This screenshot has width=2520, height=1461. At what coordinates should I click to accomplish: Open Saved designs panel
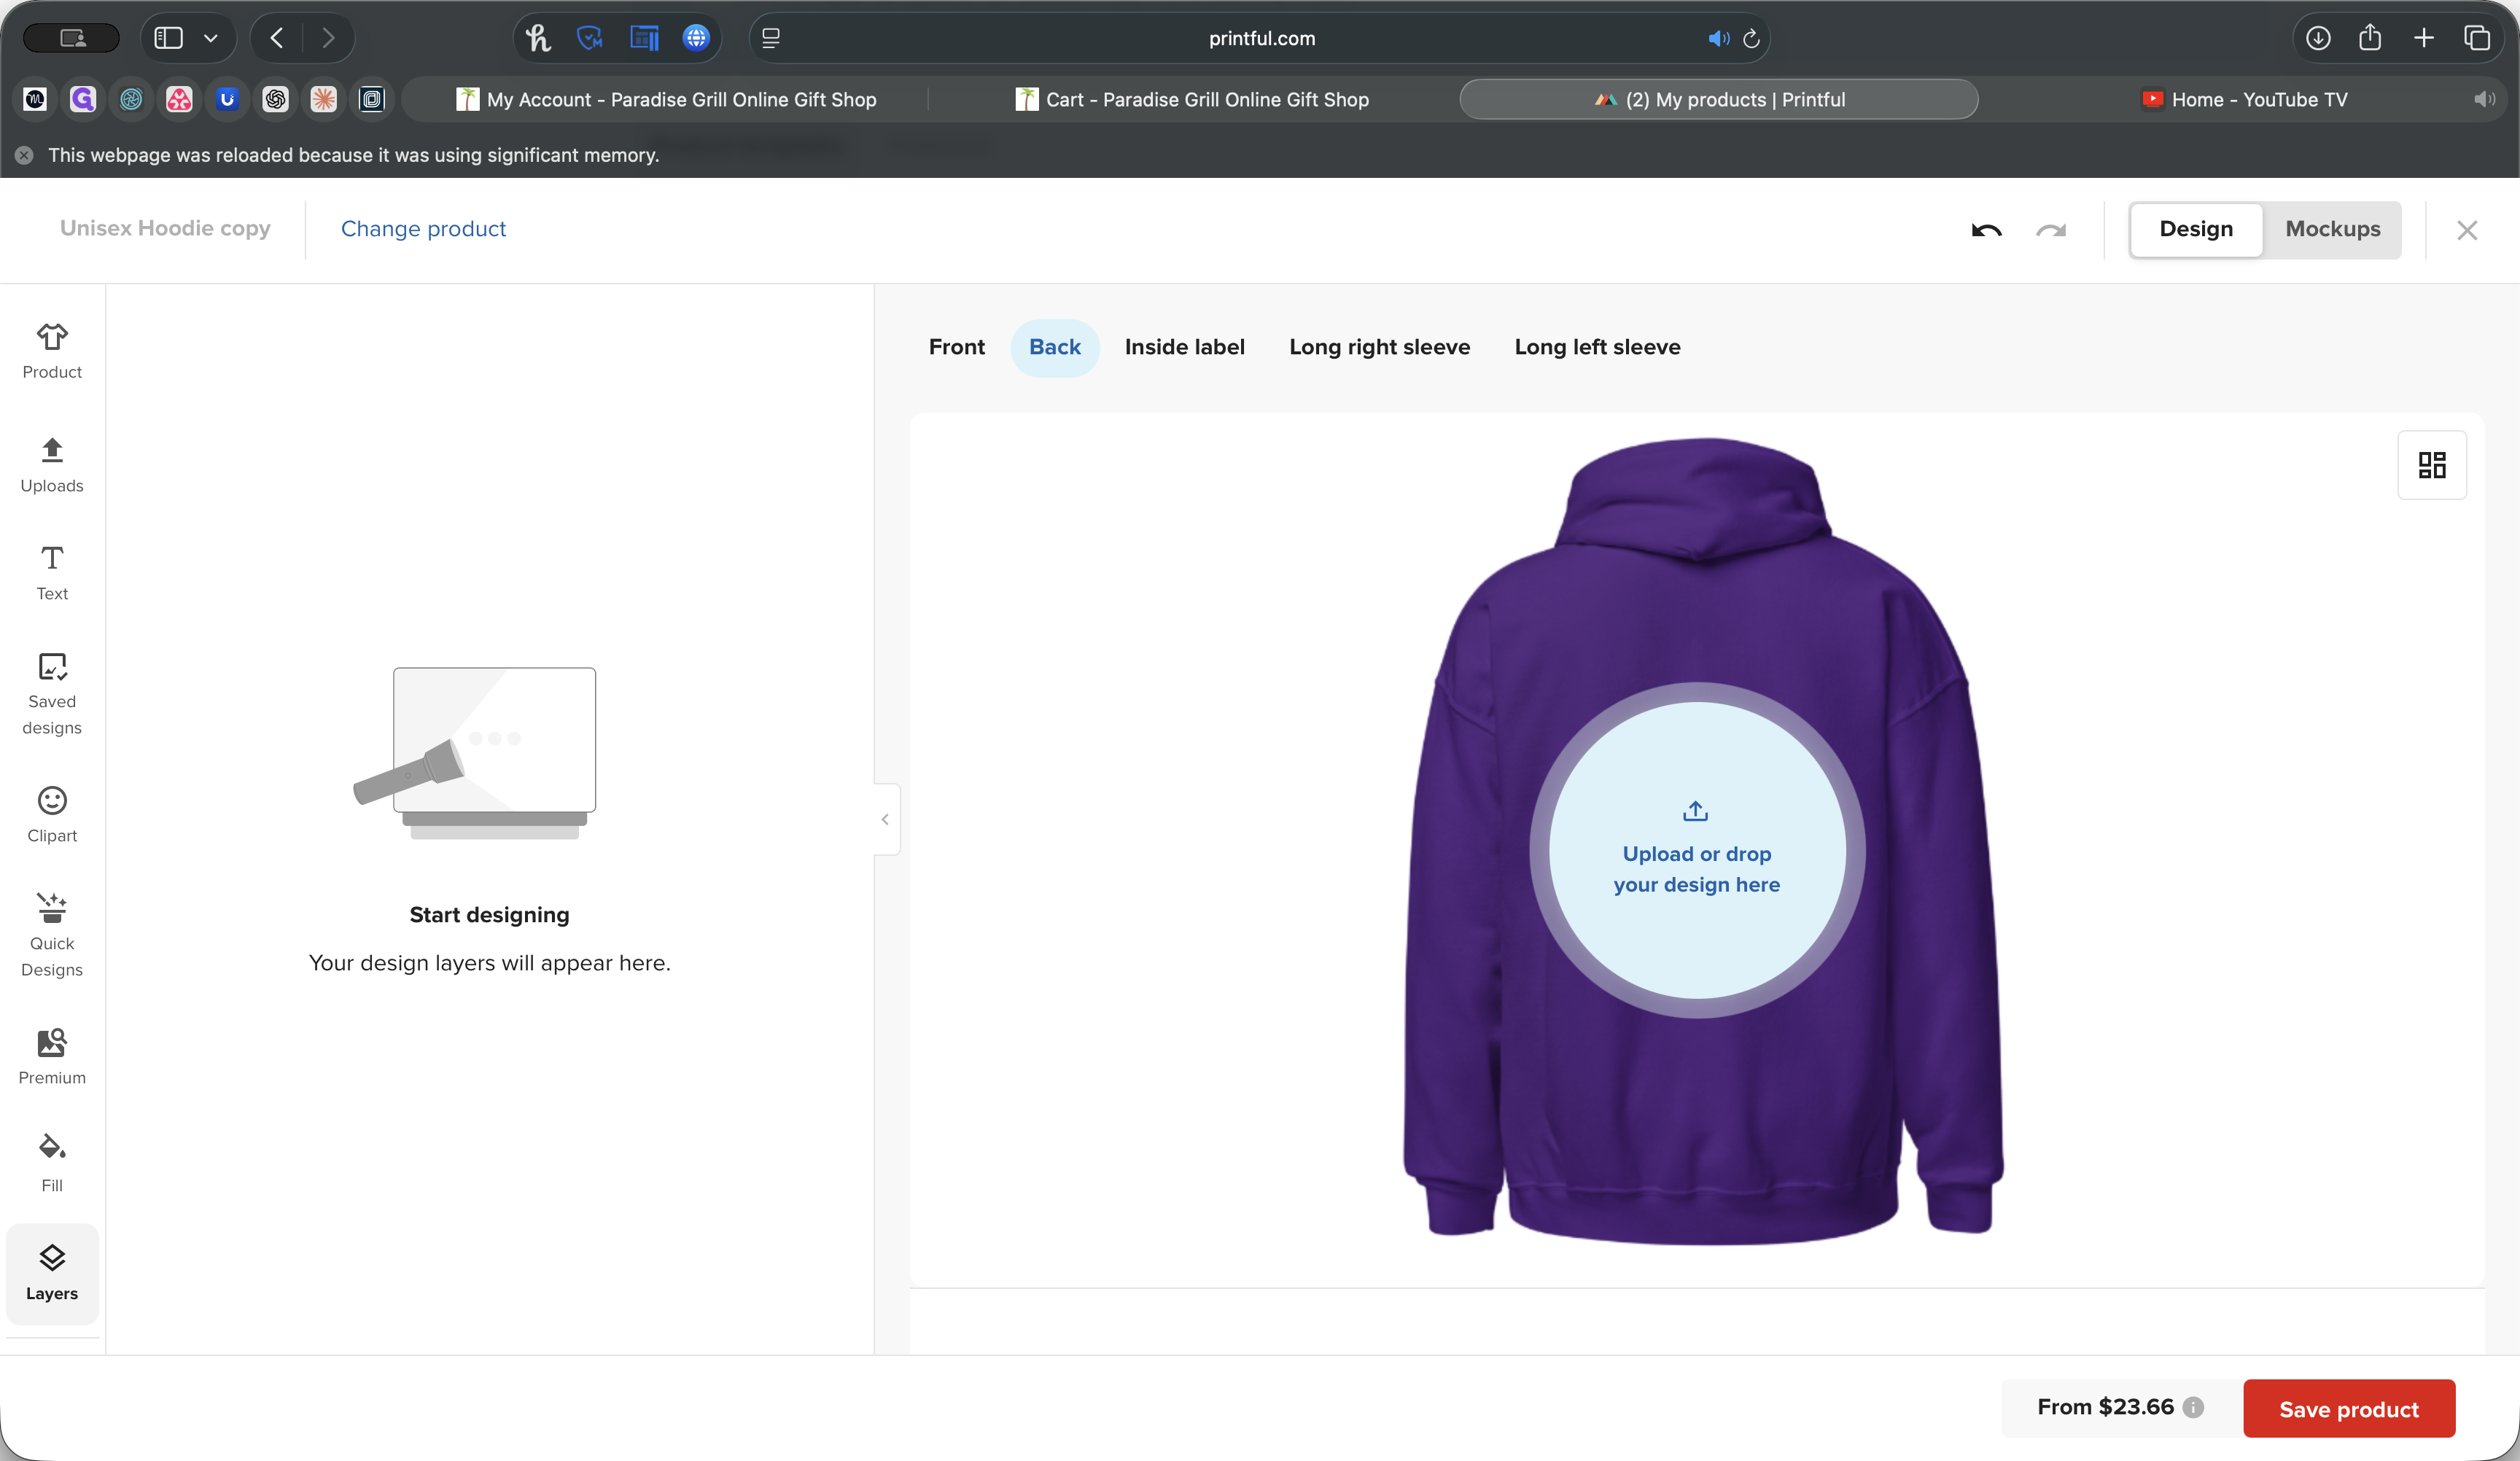point(52,694)
